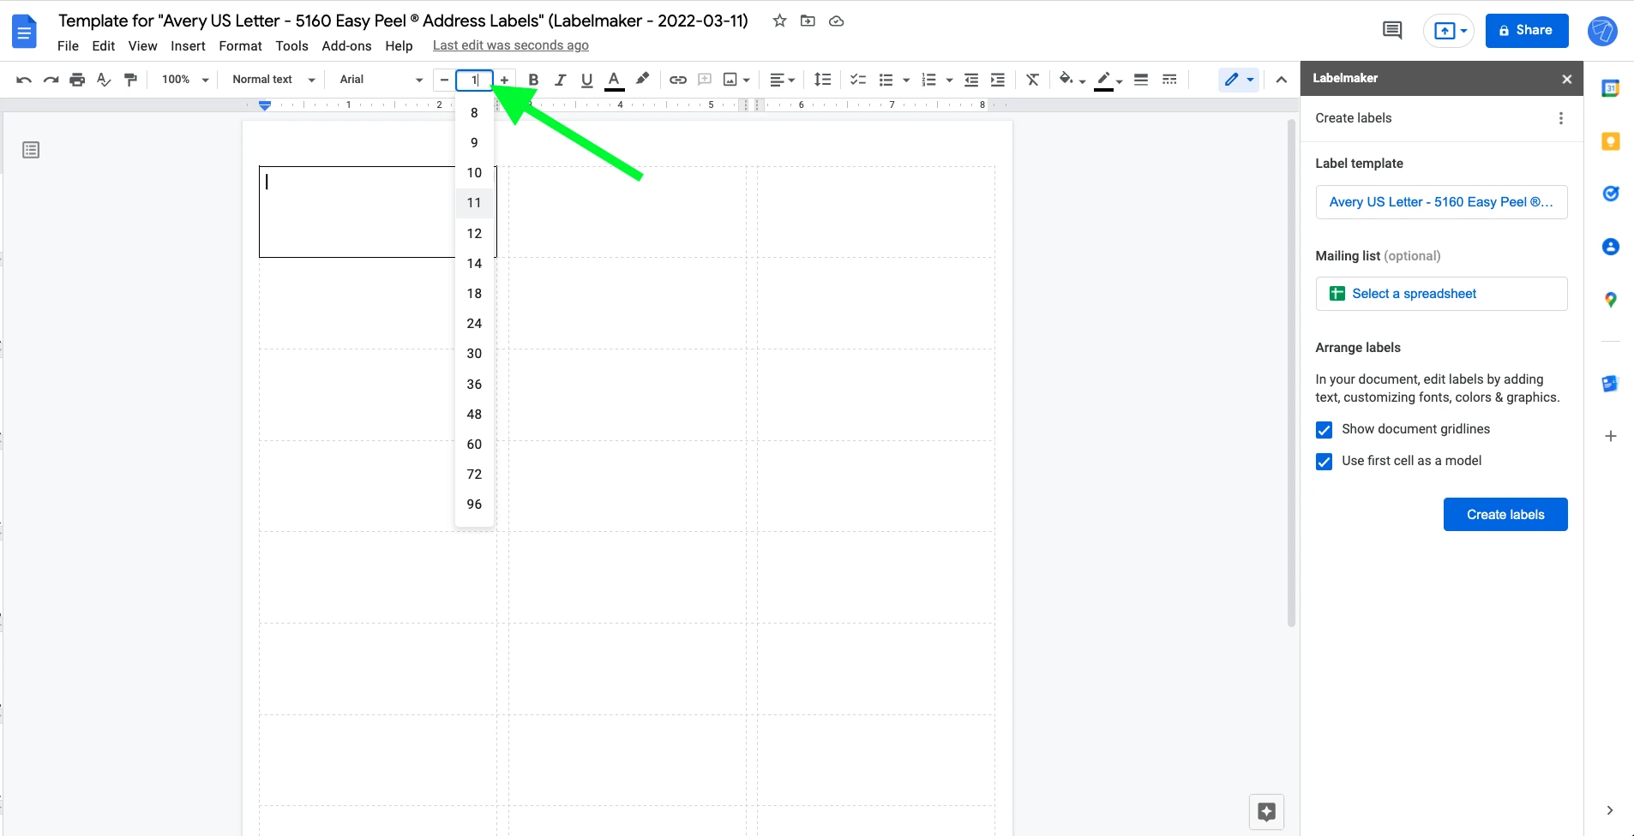
Task: Move document to a folder
Action: 808,21
